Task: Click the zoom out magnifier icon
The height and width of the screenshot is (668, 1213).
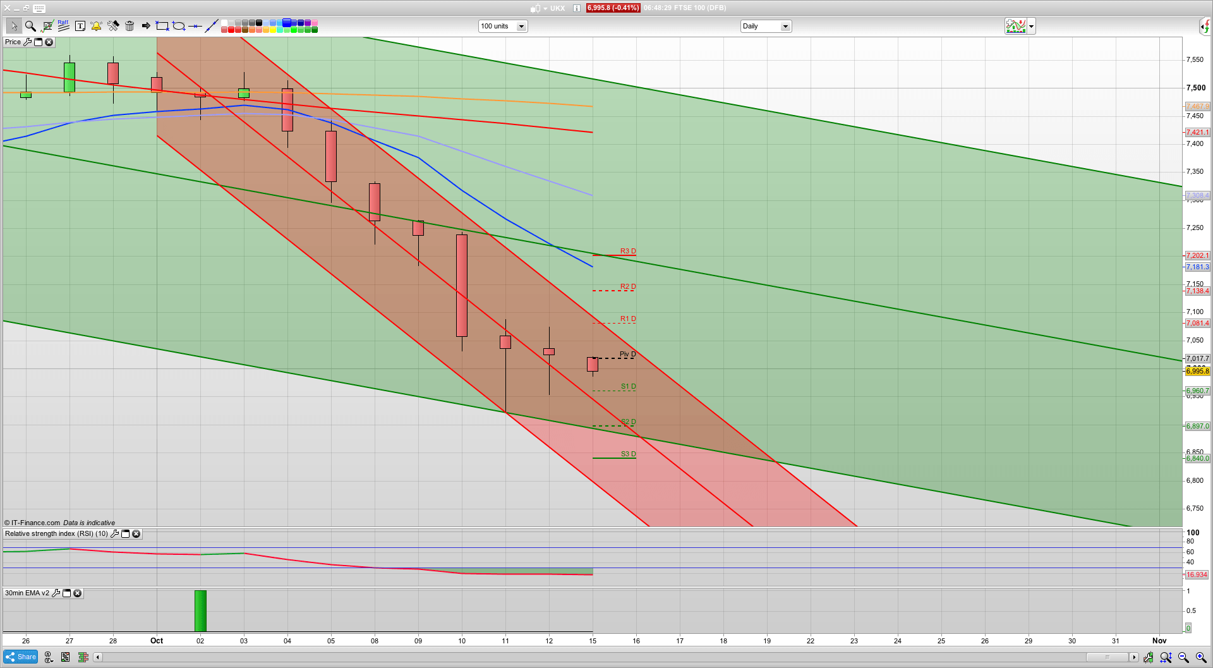Action: (x=1183, y=657)
